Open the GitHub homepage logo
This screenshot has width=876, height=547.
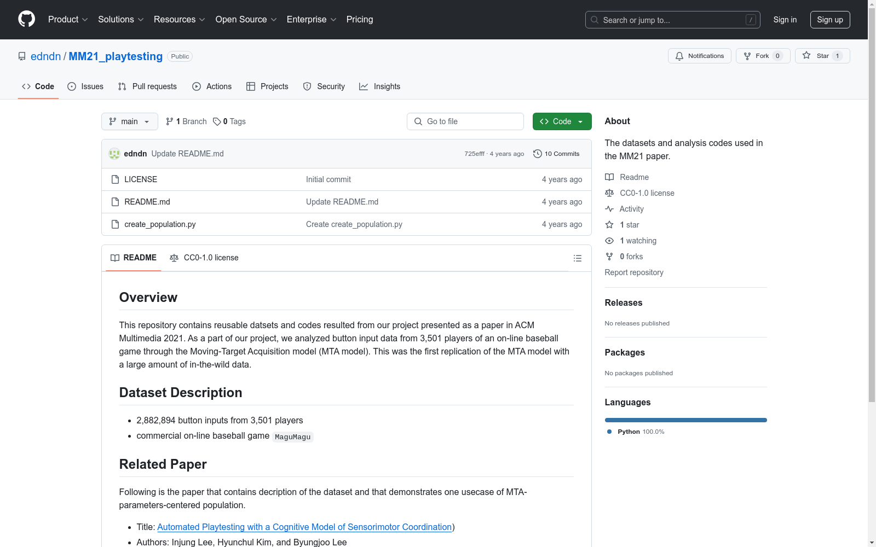point(26,19)
